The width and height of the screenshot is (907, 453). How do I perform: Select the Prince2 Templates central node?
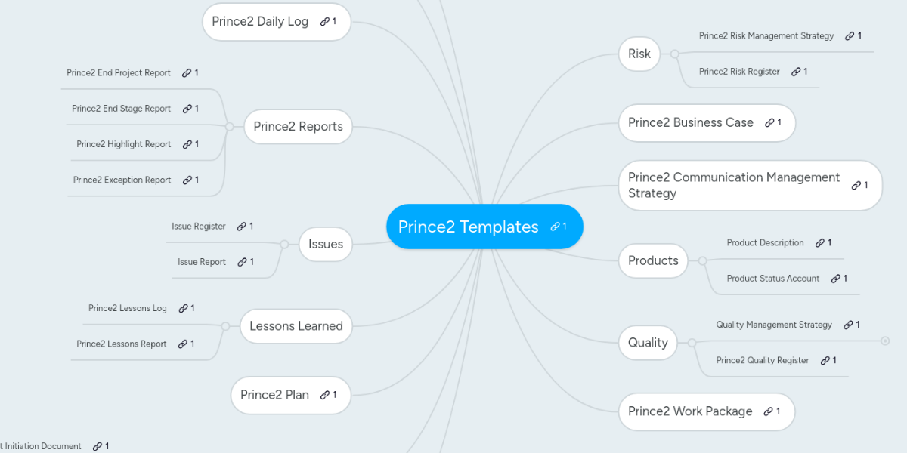(x=468, y=226)
